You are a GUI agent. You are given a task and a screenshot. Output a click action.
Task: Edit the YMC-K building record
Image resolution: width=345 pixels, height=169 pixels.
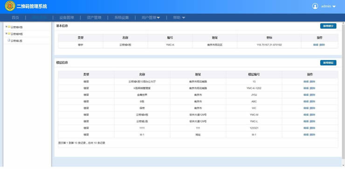click(316, 45)
